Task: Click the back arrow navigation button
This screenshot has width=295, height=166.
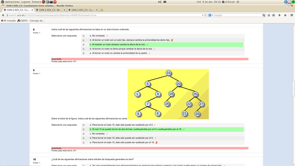Action: pyautogui.click(x=3, y=15)
